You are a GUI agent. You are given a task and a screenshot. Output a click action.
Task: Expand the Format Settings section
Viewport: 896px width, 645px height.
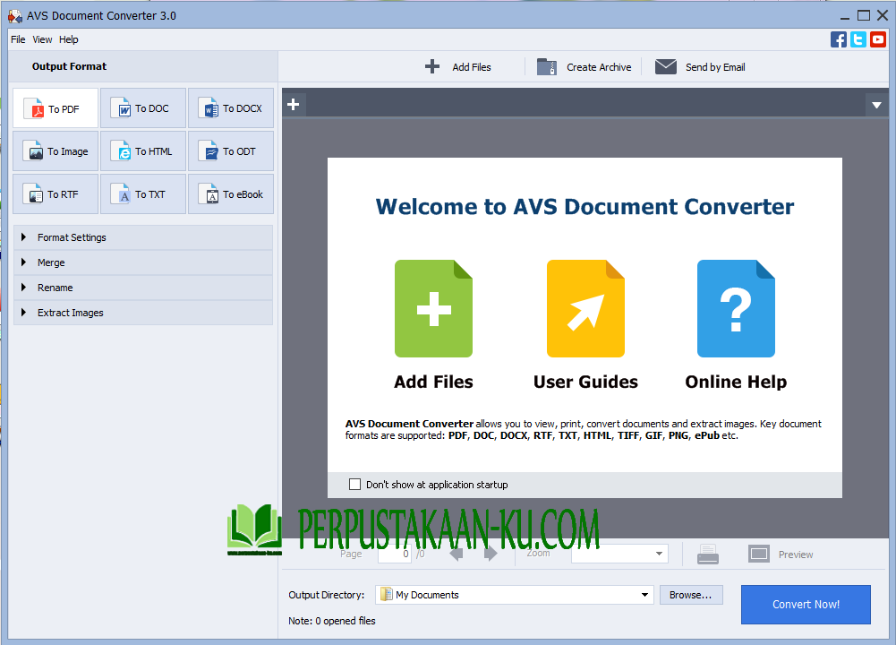click(x=143, y=237)
